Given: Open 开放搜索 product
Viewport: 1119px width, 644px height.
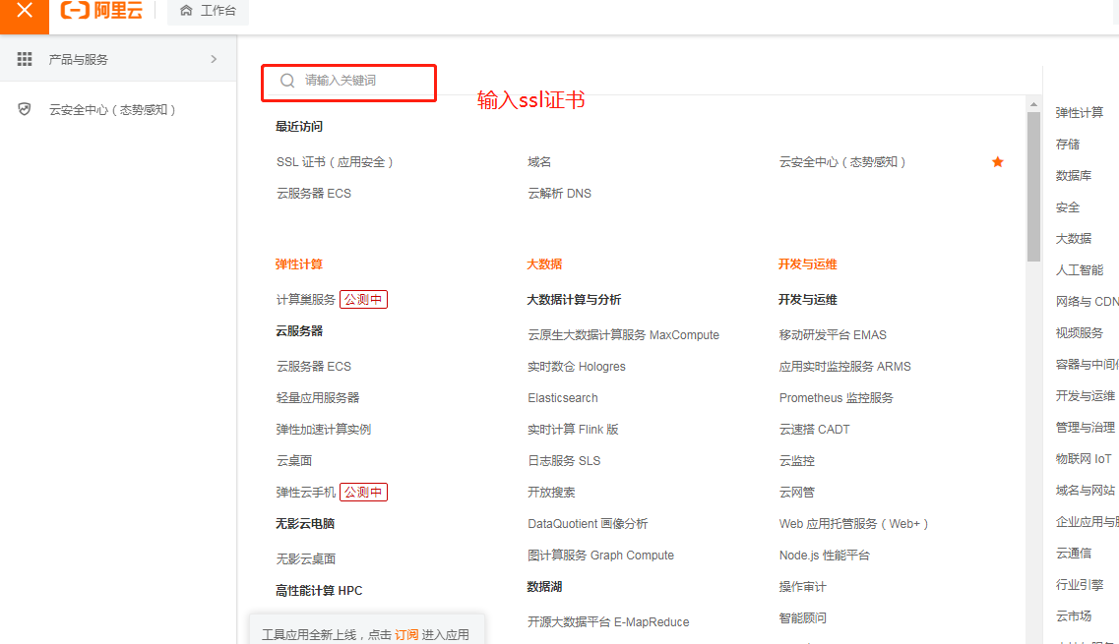Looking at the screenshot, I should (x=552, y=492).
